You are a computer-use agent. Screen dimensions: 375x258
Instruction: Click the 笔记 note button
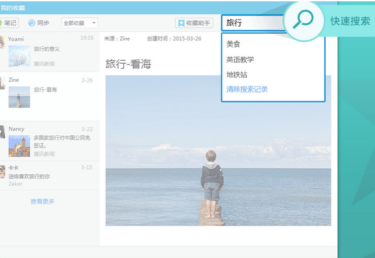pos(9,23)
